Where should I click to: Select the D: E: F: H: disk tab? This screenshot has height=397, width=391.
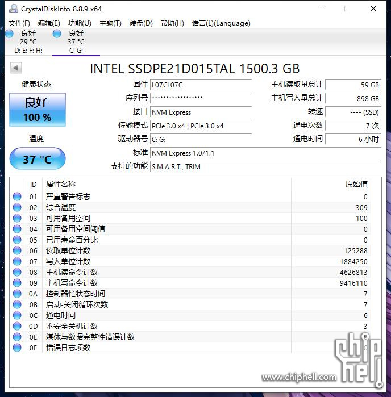28,42
